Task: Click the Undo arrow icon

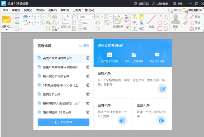Action: [x=34, y=17]
